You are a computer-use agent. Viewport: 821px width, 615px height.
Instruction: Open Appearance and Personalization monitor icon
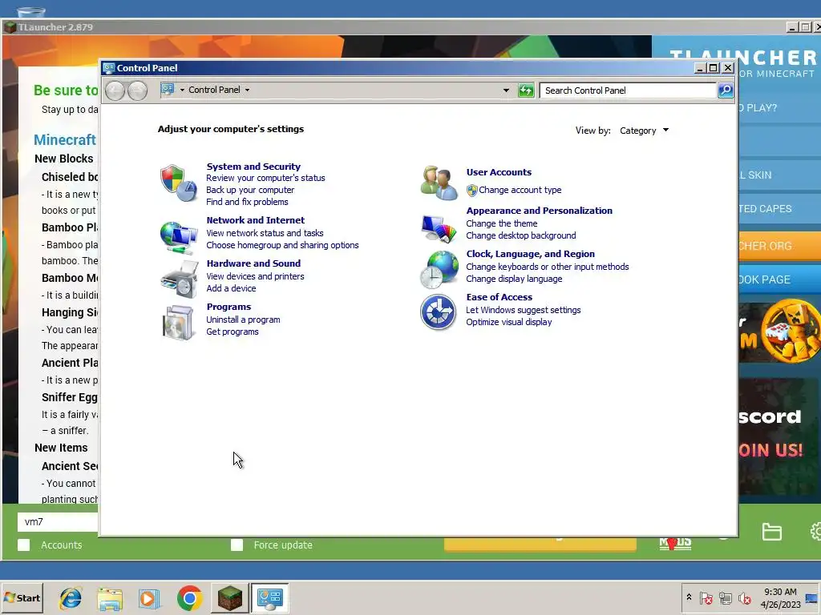pos(439,228)
